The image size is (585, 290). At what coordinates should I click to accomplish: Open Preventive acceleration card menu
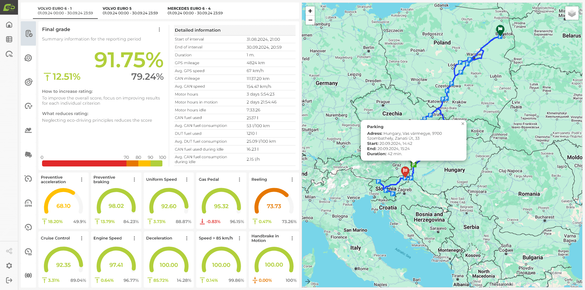coord(82,180)
